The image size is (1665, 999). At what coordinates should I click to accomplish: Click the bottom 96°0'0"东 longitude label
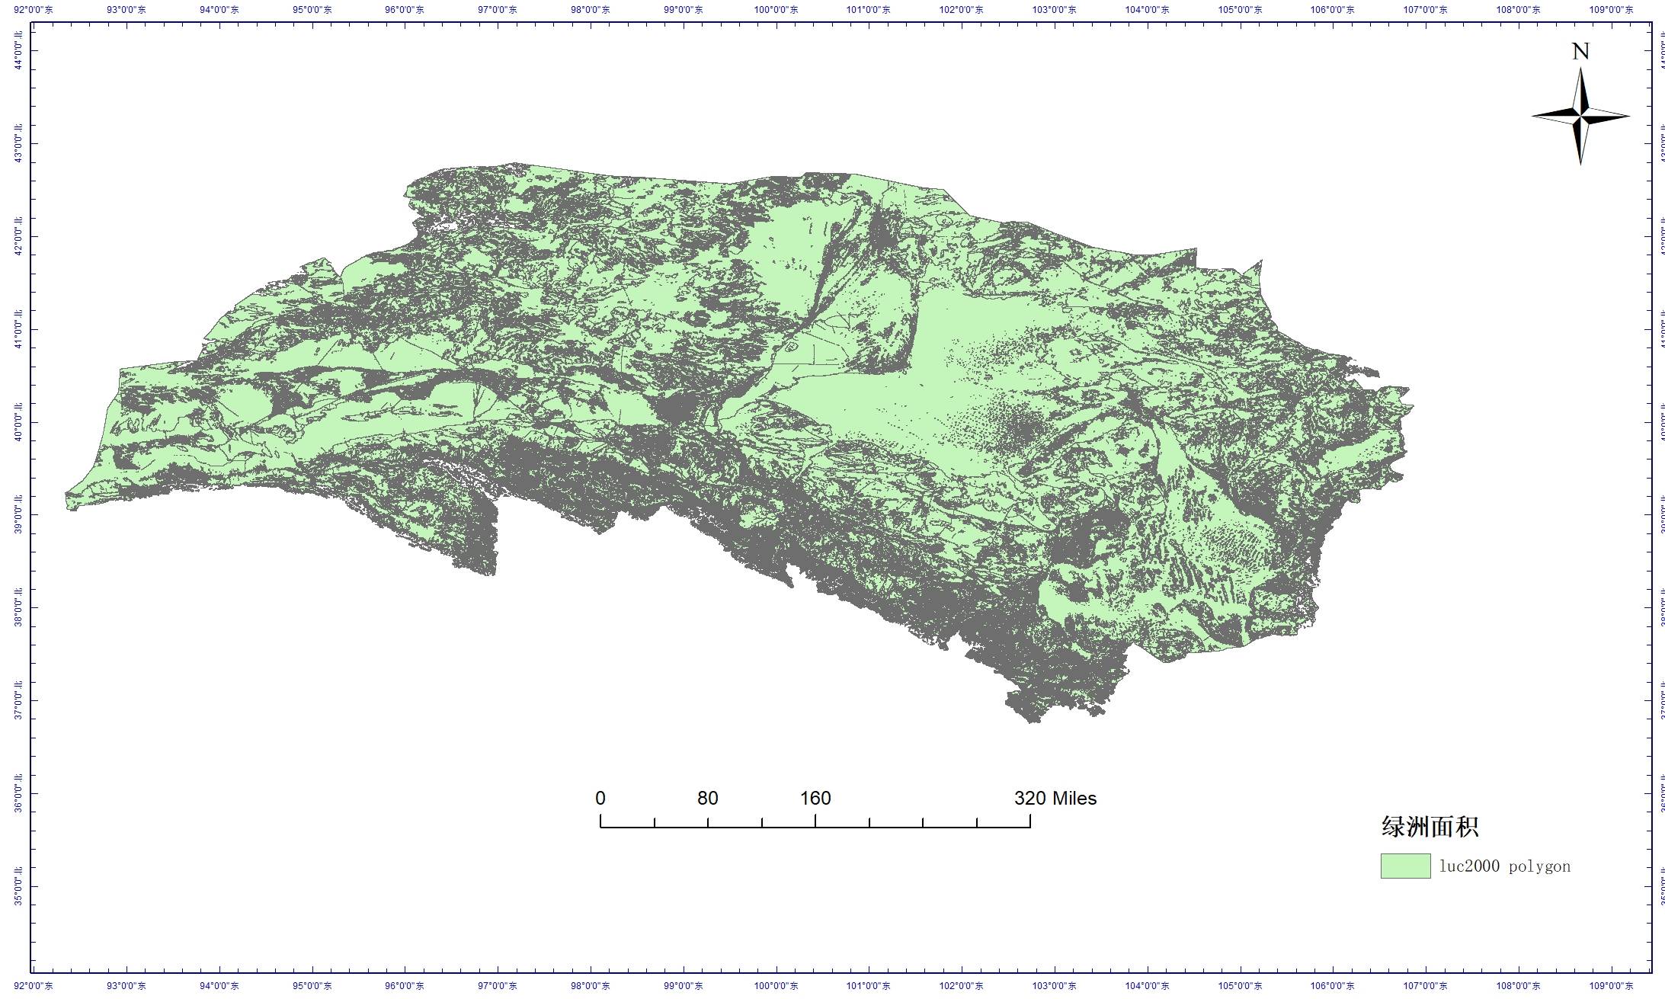(405, 986)
